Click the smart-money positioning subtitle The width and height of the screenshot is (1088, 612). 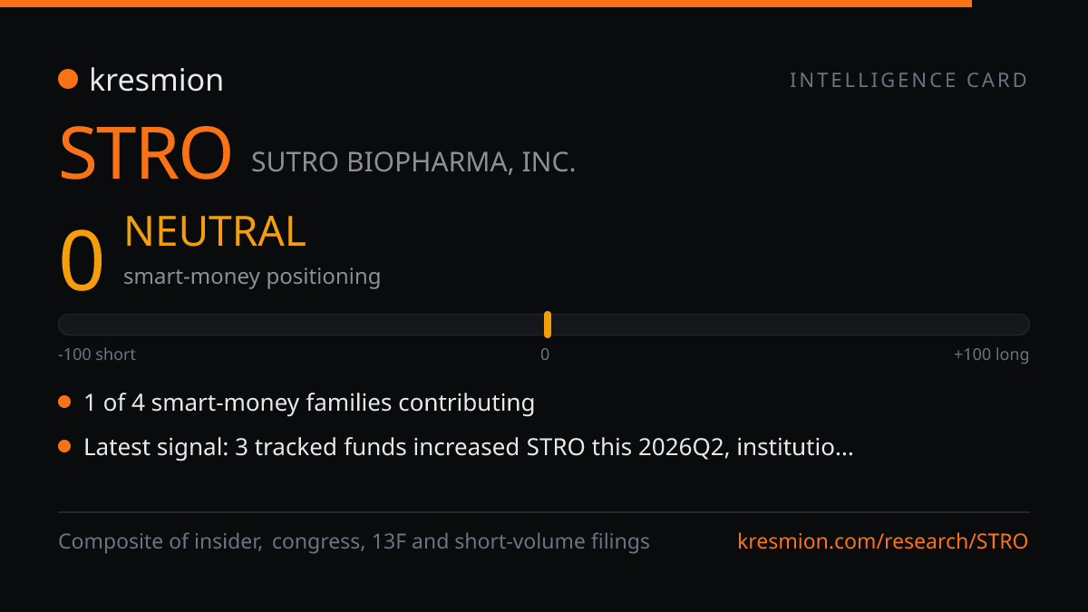(252, 277)
